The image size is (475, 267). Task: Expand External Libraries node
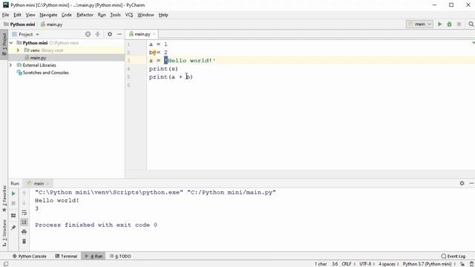[11, 65]
